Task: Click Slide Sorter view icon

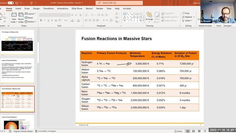Action: (194, 131)
